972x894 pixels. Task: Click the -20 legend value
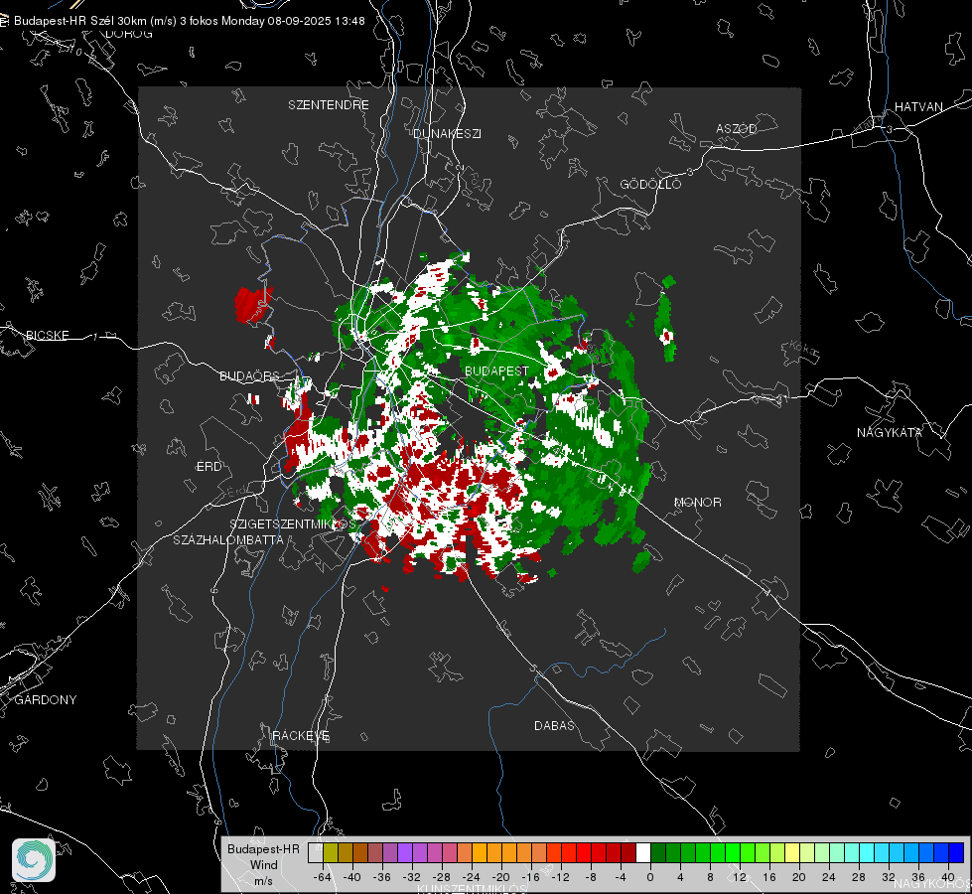pyautogui.click(x=500, y=877)
